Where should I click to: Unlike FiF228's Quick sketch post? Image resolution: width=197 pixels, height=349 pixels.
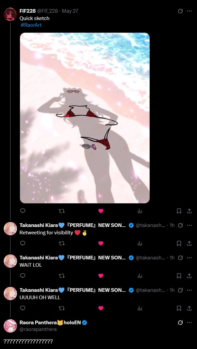101,211
